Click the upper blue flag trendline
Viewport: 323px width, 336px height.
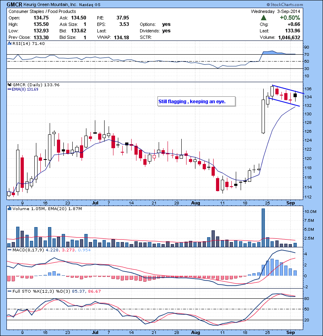pos(288,89)
